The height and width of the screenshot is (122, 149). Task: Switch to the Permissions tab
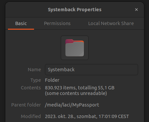[57, 23]
